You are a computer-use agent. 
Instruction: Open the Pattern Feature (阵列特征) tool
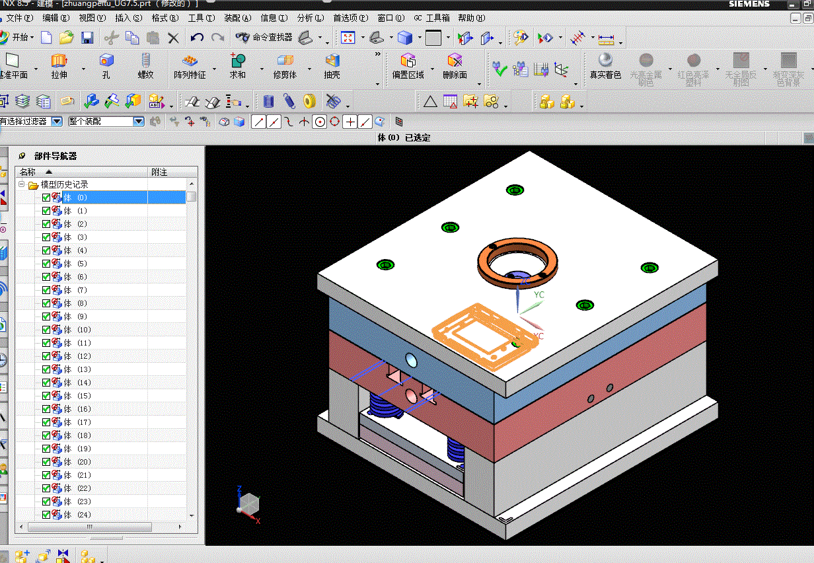click(x=190, y=61)
